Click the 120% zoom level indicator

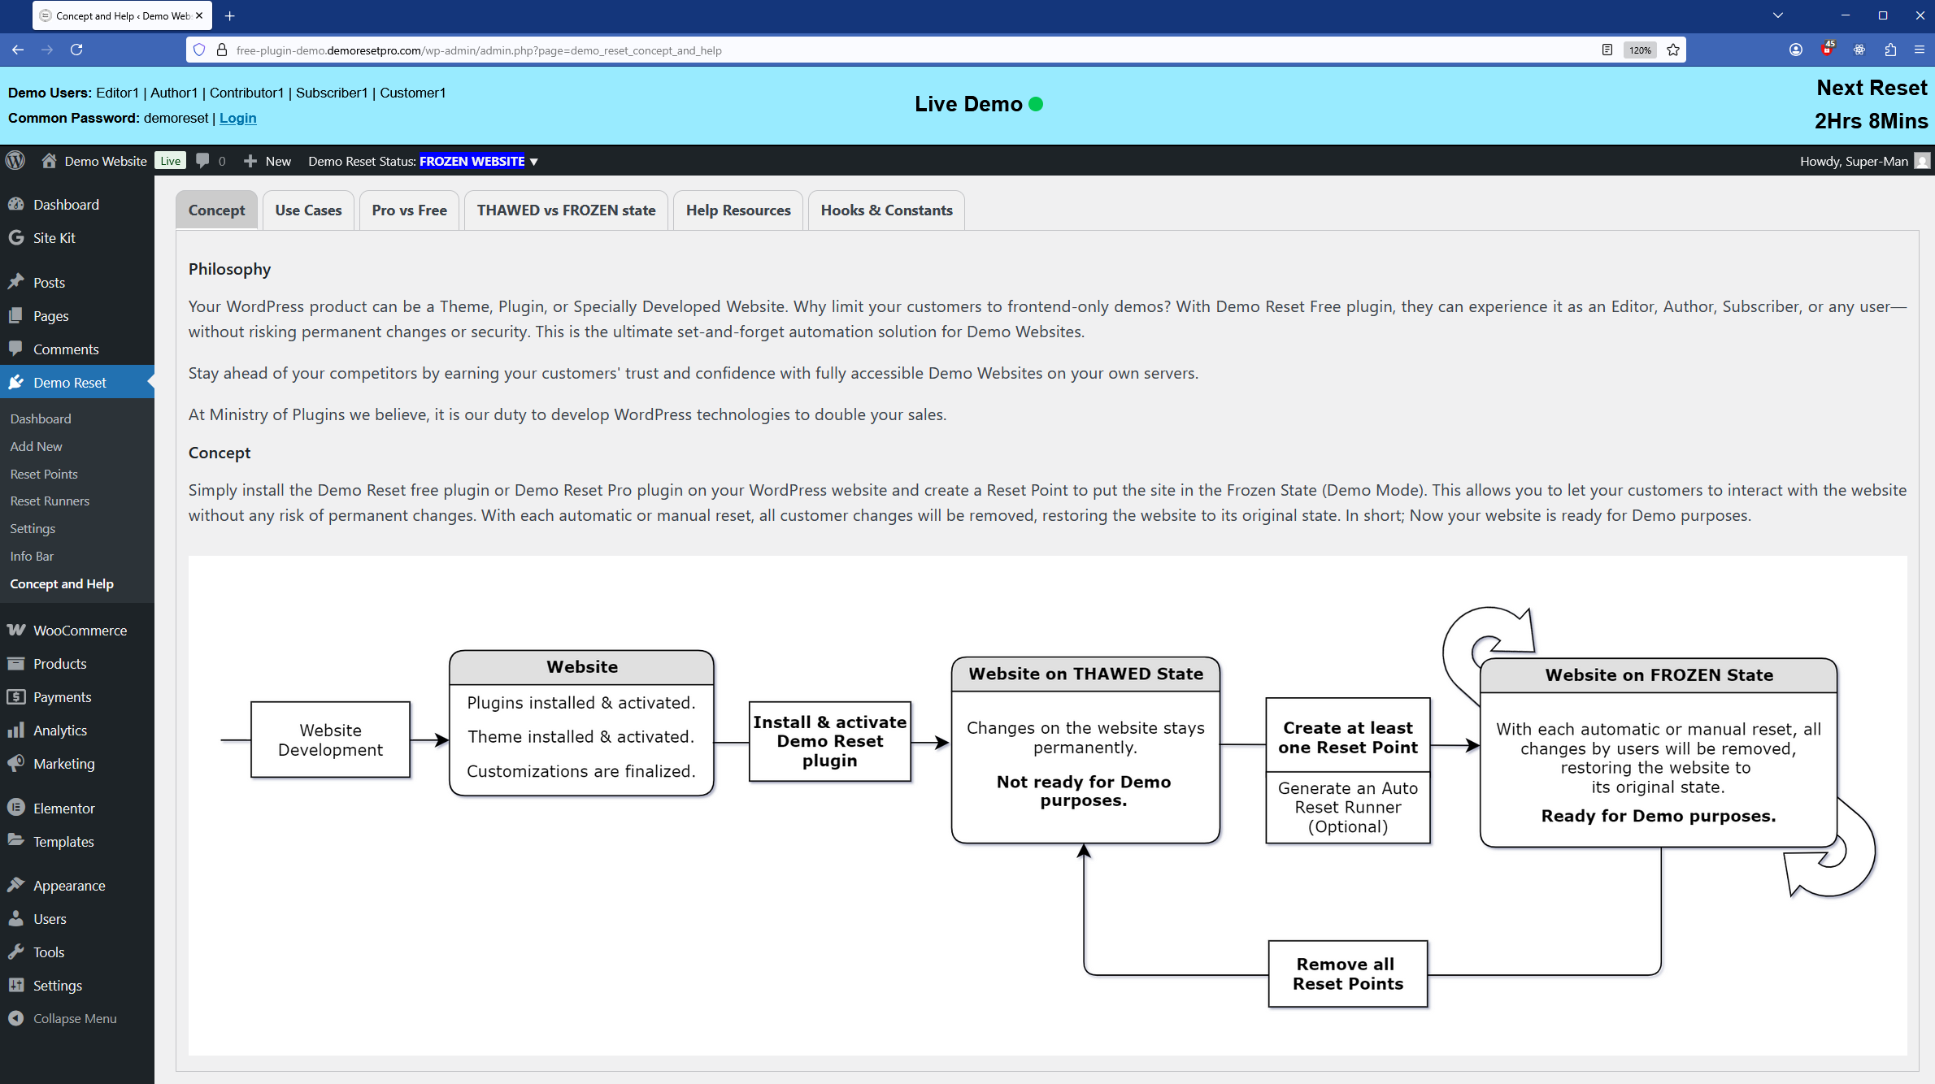[x=1640, y=50]
